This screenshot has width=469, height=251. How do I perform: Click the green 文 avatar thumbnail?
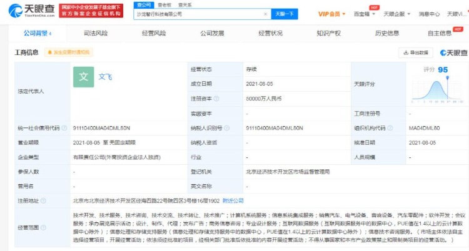click(x=83, y=77)
